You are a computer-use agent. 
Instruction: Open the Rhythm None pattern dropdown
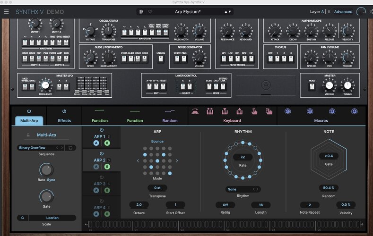tap(243, 189)
